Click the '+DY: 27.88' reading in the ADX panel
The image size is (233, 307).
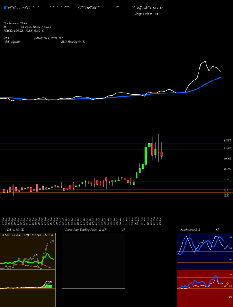point(32,235)
